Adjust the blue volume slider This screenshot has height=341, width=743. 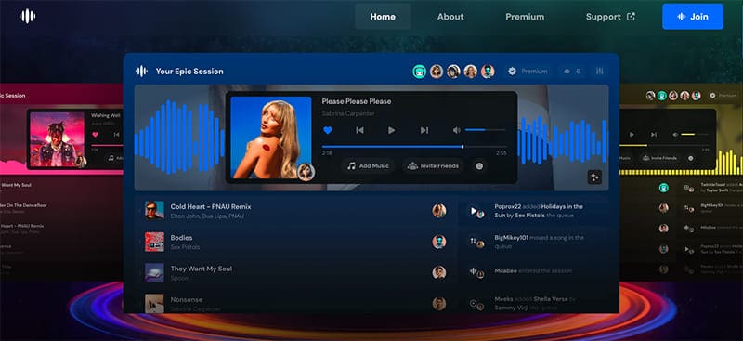tap(485, 130)
